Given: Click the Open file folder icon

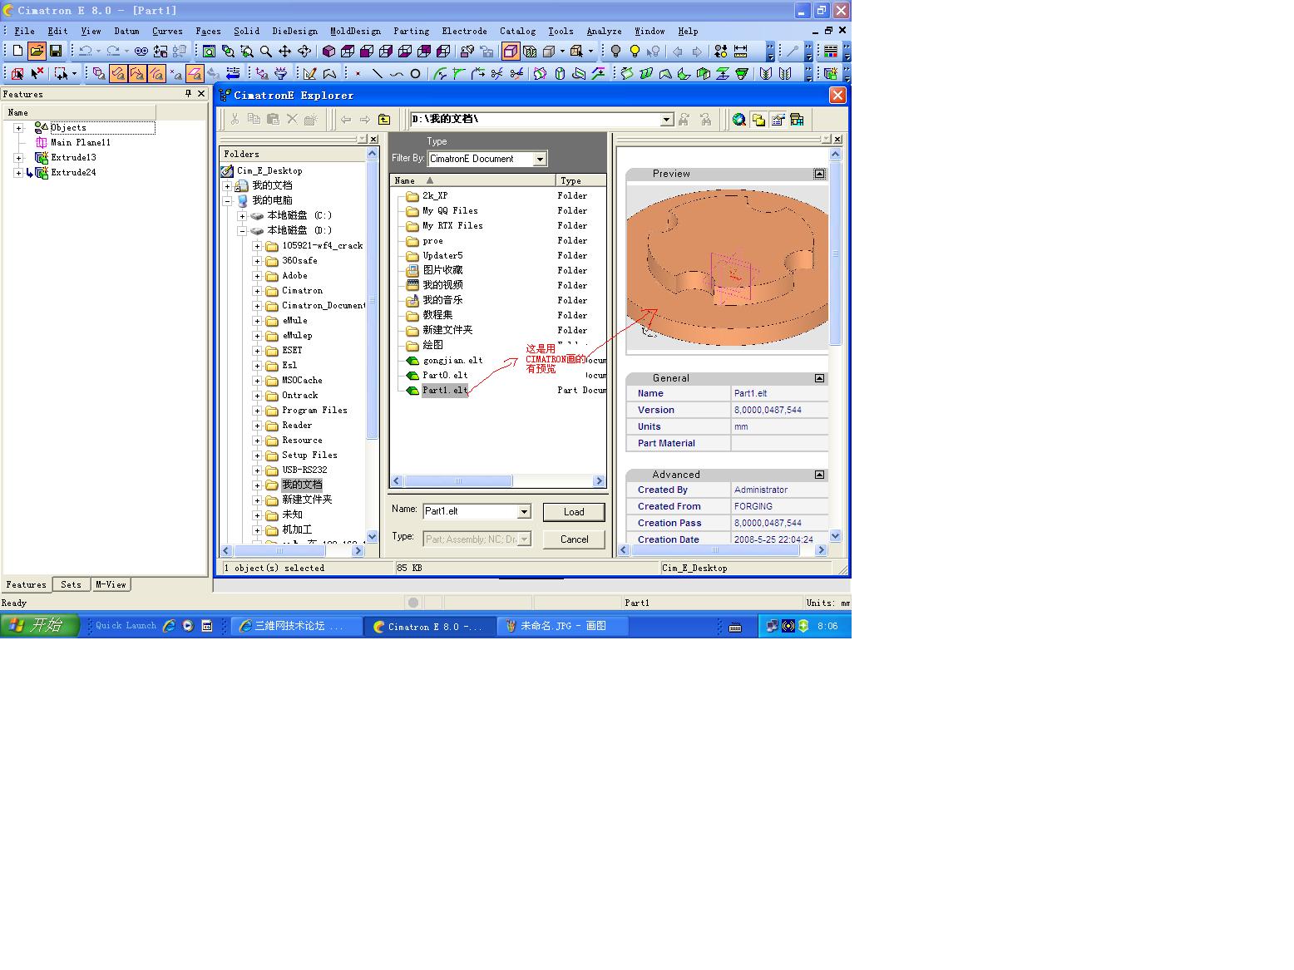Looking at the screenshot, I should click(37, 51).
